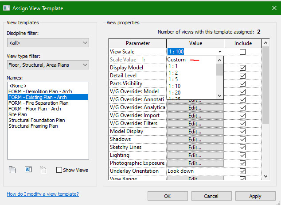Click the Include column header
Image resolution: width=281 pixels, height=205 pixels.
pos(243,43)
